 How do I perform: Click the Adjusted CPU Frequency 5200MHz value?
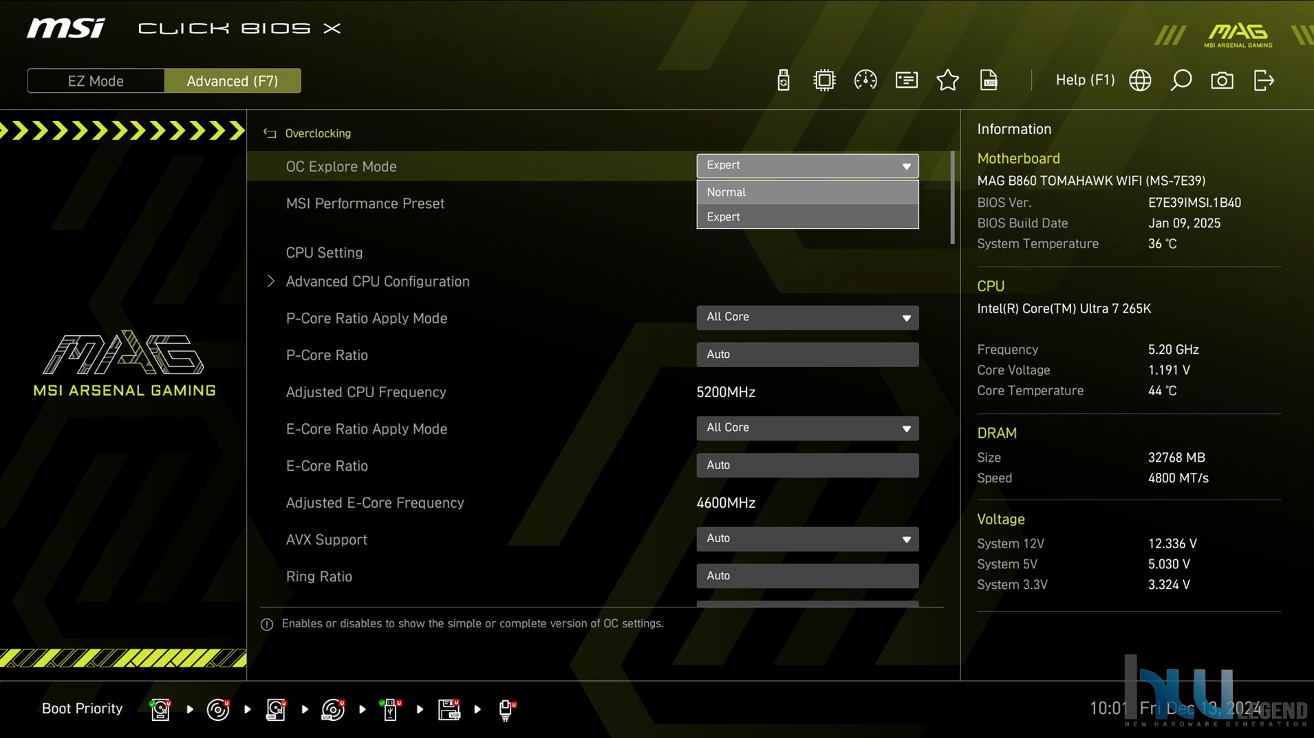tap(726, 392)
